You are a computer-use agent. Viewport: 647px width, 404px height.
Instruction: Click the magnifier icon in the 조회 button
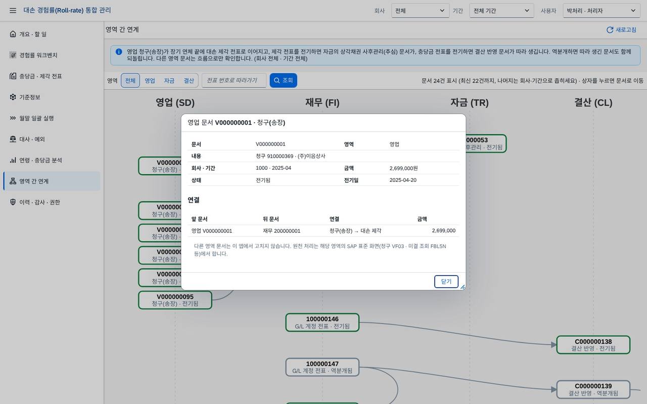click(277, 80)
